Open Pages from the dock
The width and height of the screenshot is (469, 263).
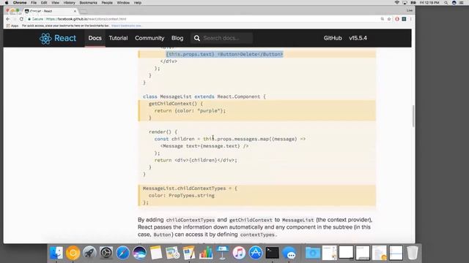(189, 253)
